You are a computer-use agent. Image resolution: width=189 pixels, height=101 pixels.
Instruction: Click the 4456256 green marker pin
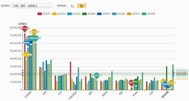[136, 82]
